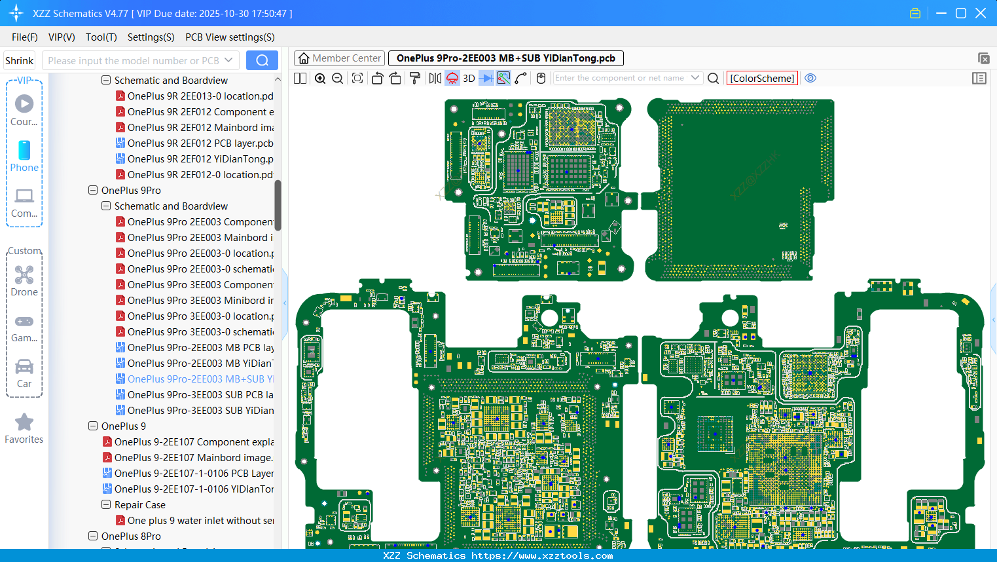Click the zoom out magnifier icon
The height and width of the screenshot is (562, 997).
pyautogui.click(x=338, y=79)
